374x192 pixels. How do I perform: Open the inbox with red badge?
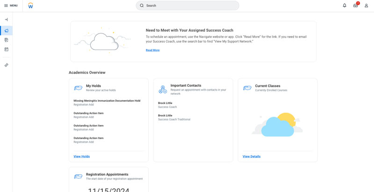click(x=355, y=6)
